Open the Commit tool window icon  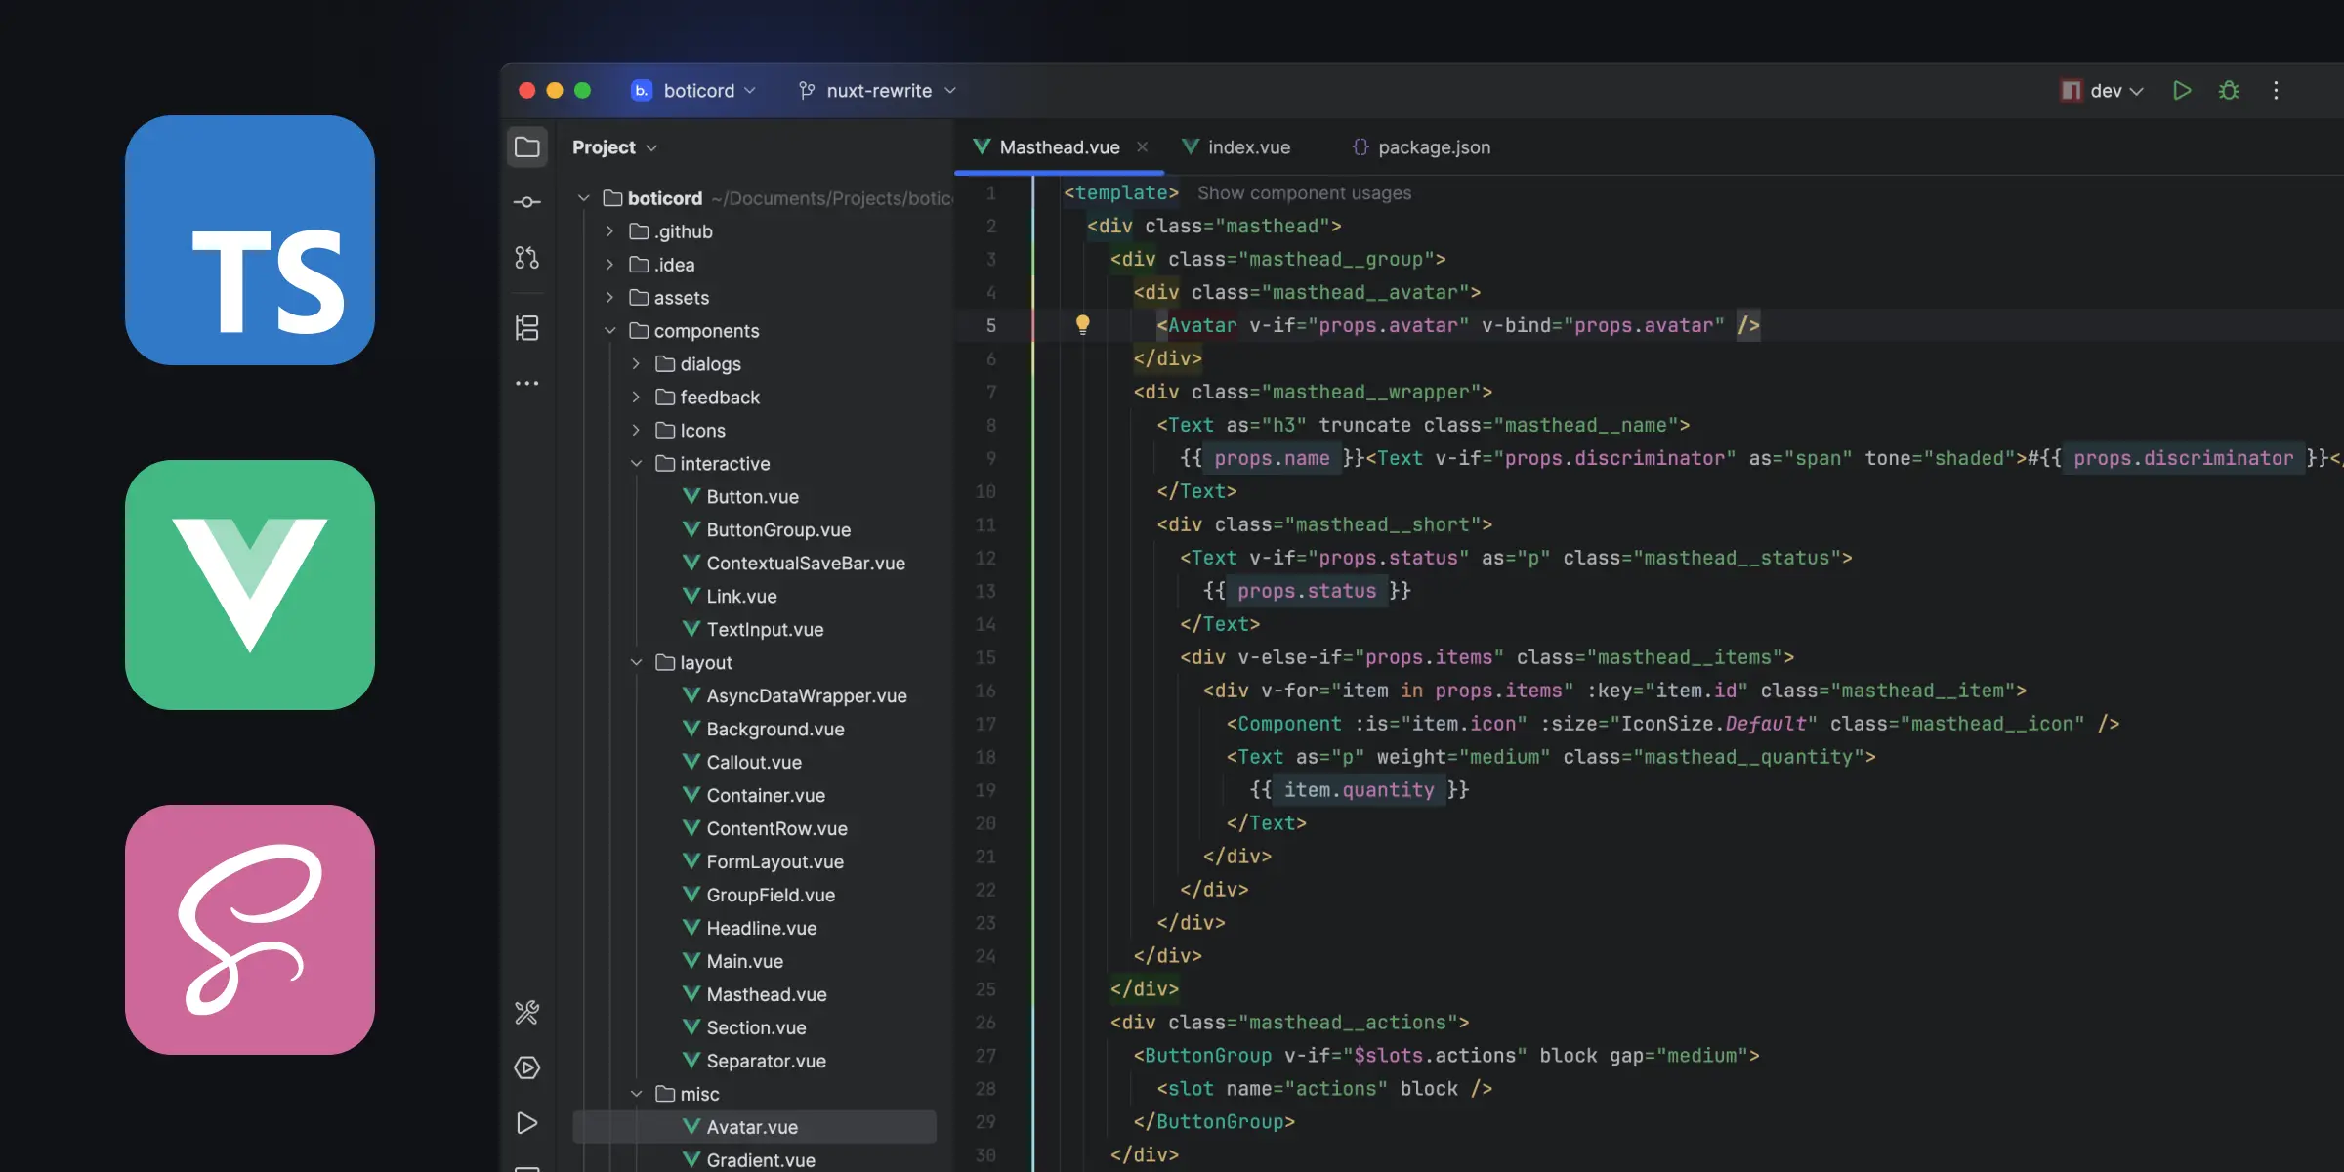click(x=527, y=202)
